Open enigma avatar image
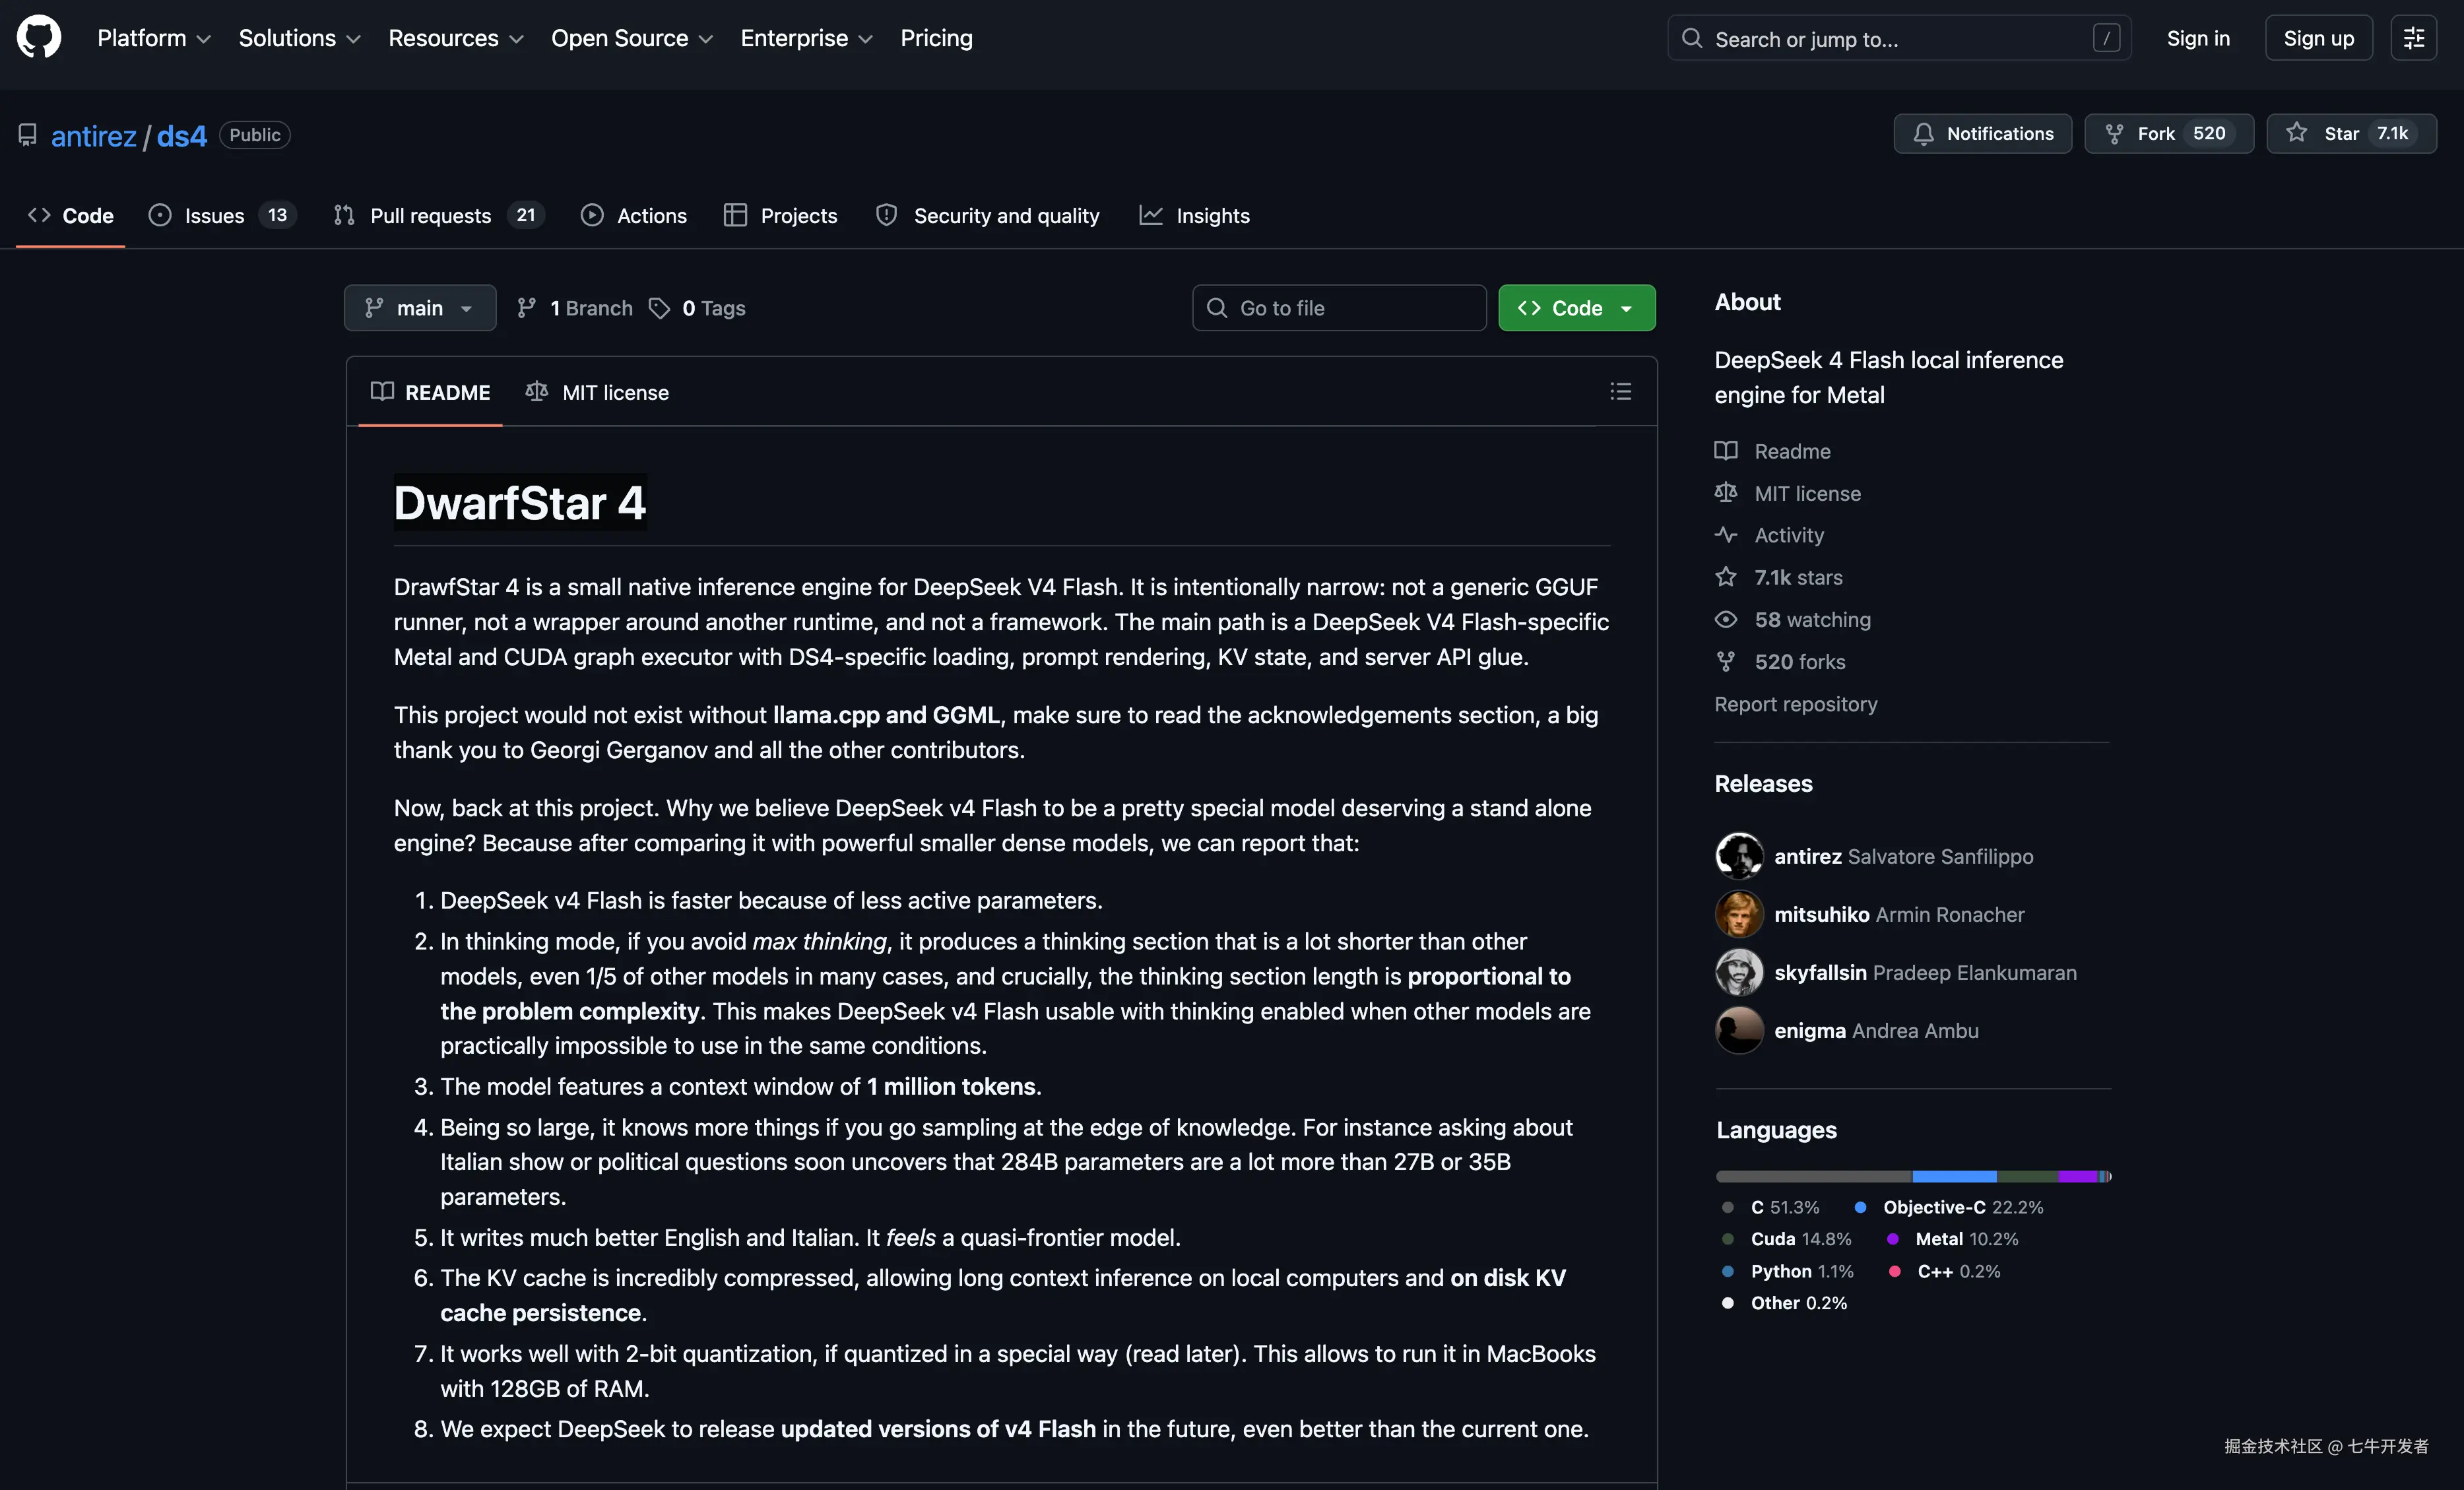 (x=1739, y=1030)
